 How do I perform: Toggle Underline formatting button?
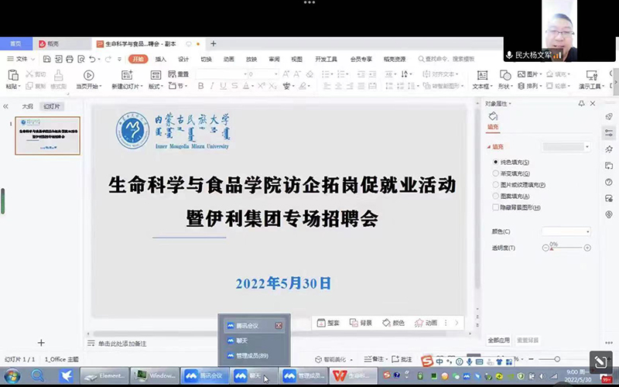[223, 86]
